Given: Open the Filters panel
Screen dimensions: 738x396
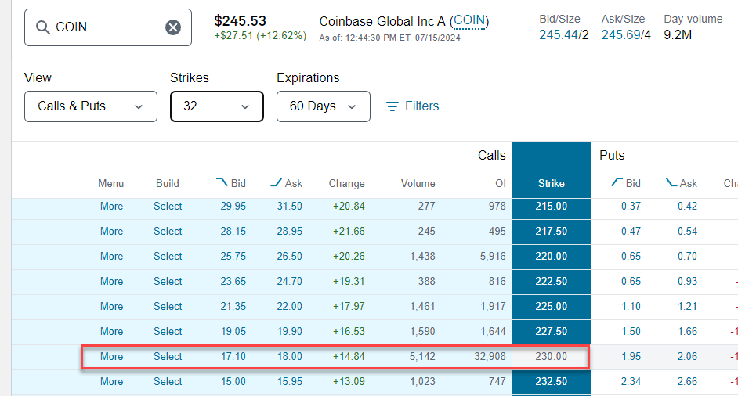Looking at the screenshot, I should (412, 106).
